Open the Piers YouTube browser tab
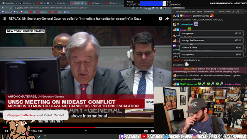The image size is (247, 139). pyautogui.click(x=113, y=3)
